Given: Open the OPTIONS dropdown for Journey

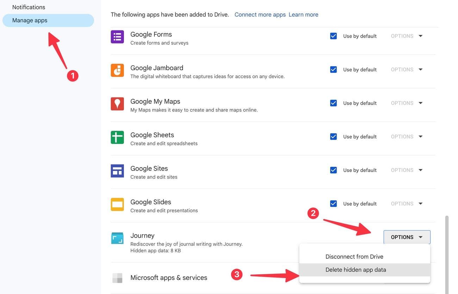Looking at the screenshot, I should tap(407, 237).
